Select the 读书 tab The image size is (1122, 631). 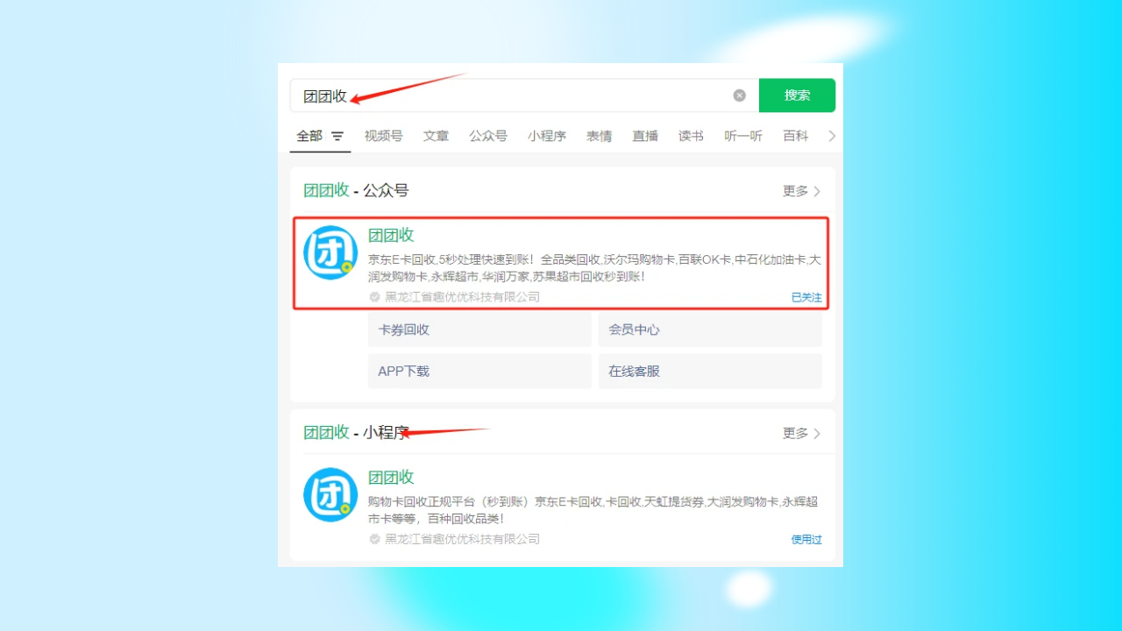coord(691,136)
